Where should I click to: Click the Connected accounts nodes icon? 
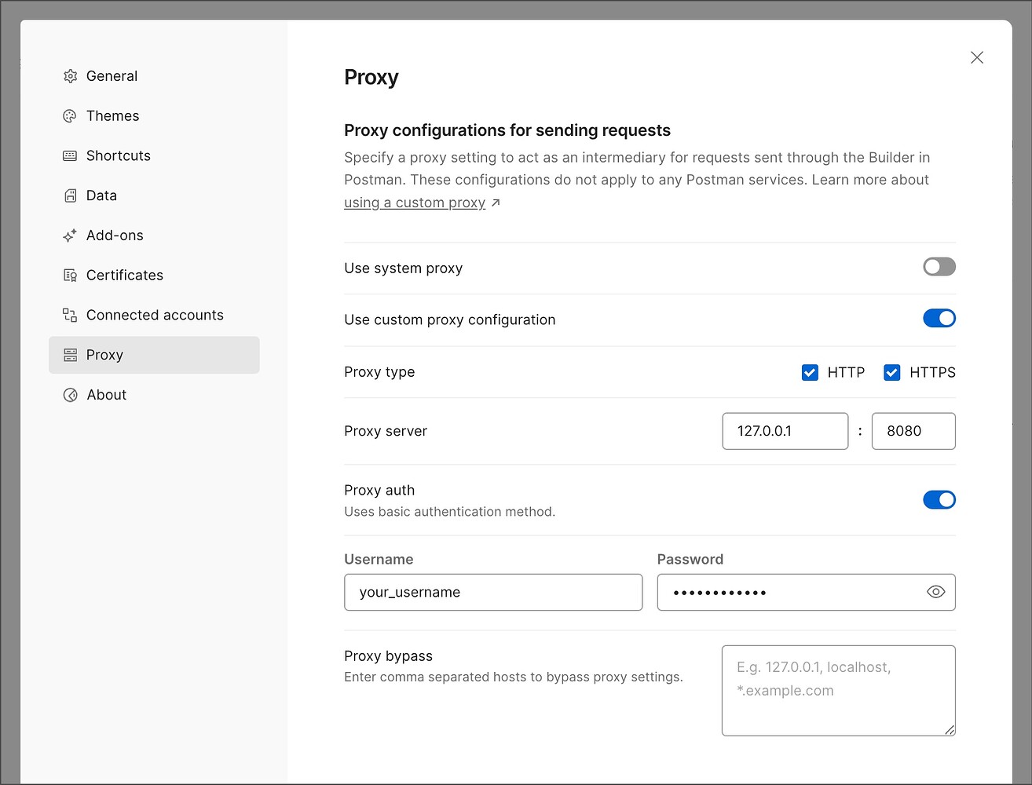(70, 315)
